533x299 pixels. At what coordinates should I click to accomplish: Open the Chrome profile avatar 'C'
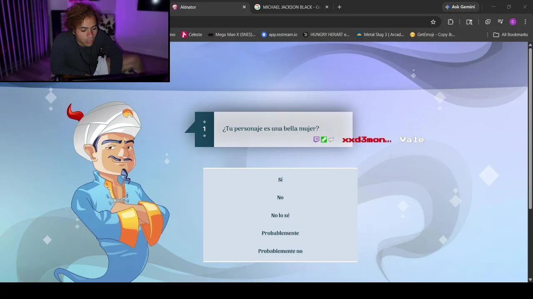(x=513, y=22)
